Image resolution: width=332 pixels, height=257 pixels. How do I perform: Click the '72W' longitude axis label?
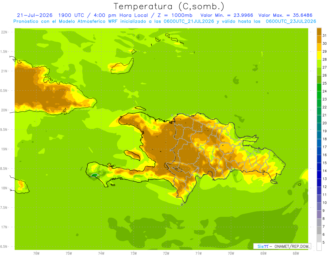click(166, 253)
